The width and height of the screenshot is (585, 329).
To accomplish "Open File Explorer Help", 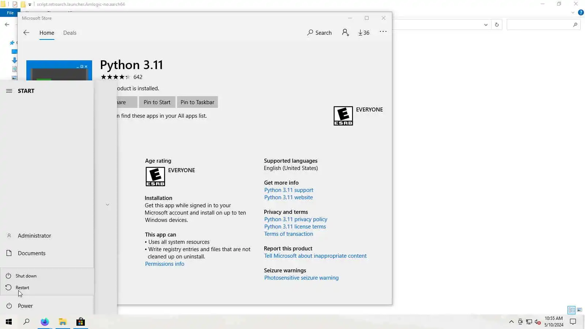I will tap(581, 12).
